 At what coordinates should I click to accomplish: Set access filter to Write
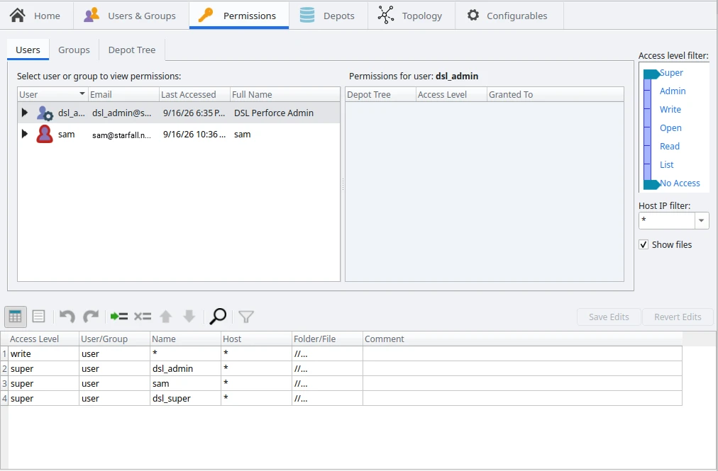click(670, 109)
